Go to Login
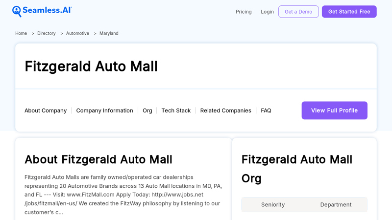The height and width of the screenshot is (220, 392). pyautogui.click(x=267, y=12)
